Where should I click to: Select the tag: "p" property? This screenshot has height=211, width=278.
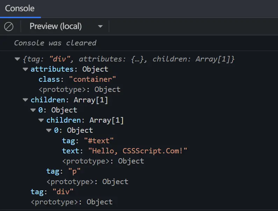(x=64, y=171)
